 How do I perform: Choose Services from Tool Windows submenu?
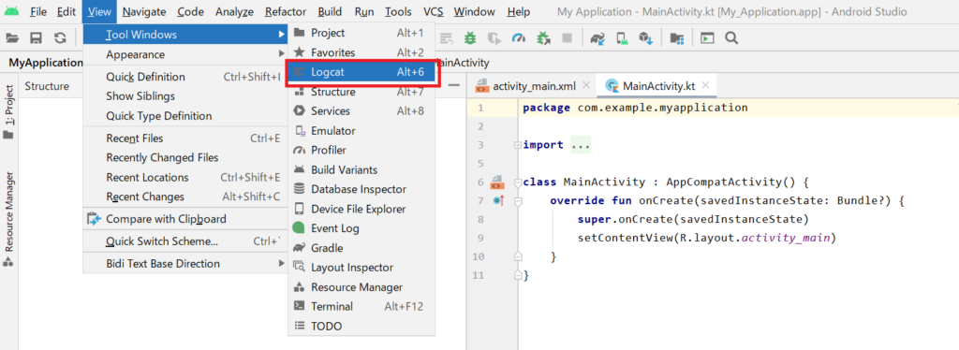pyautogui.click(x=362, y=111)
